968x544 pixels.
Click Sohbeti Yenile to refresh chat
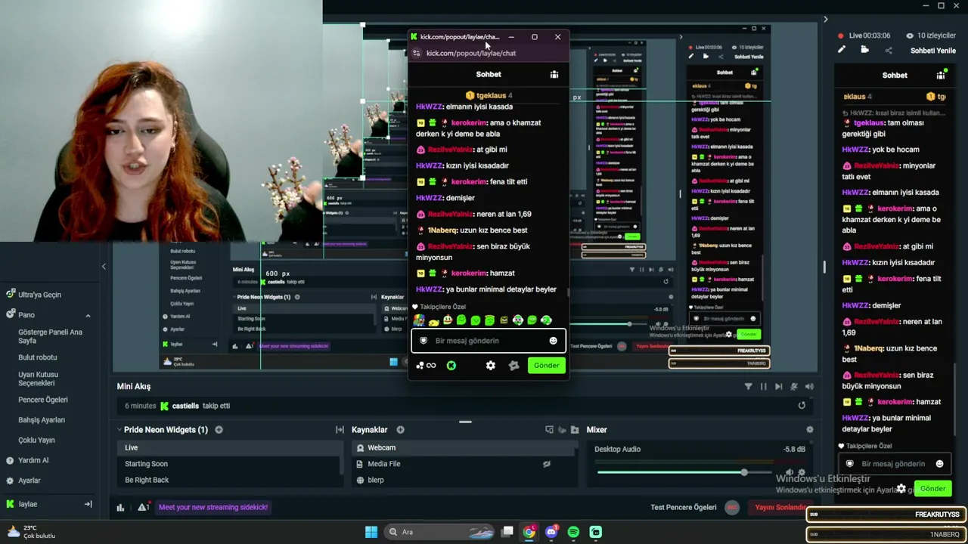tap(933, 51)
